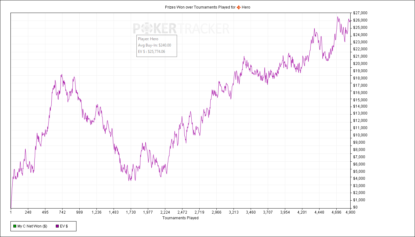Click the 989 x-axis tick label
415x237 pixels.
79,212
